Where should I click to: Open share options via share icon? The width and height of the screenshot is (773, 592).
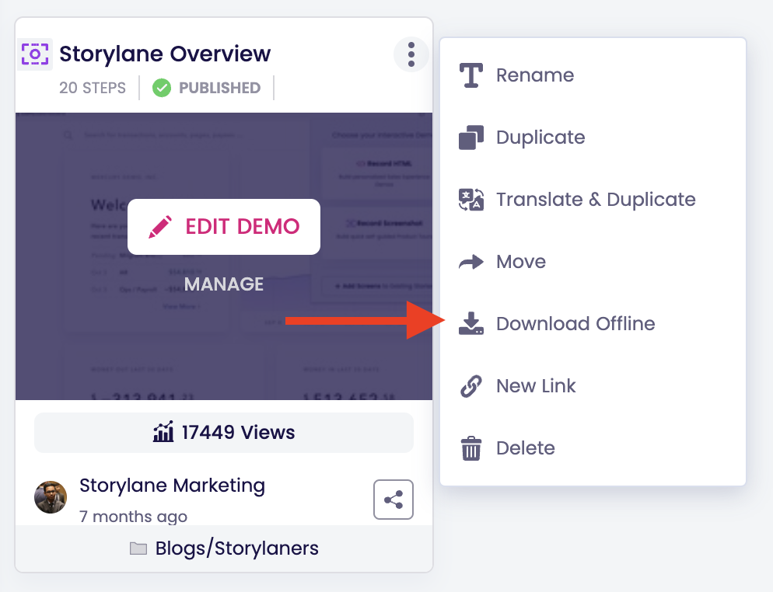pyautogui.click(x=393, y=500)
